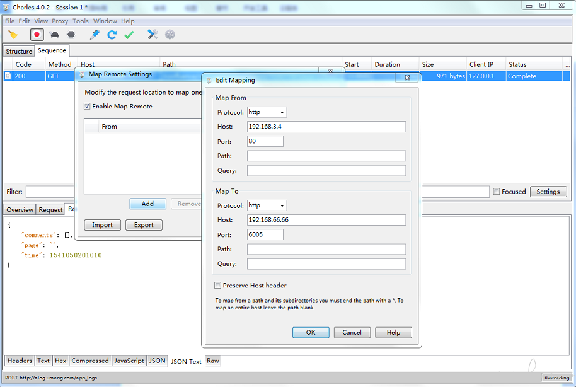Open the Window menu
576x387 pixels.
click(105, 21)
